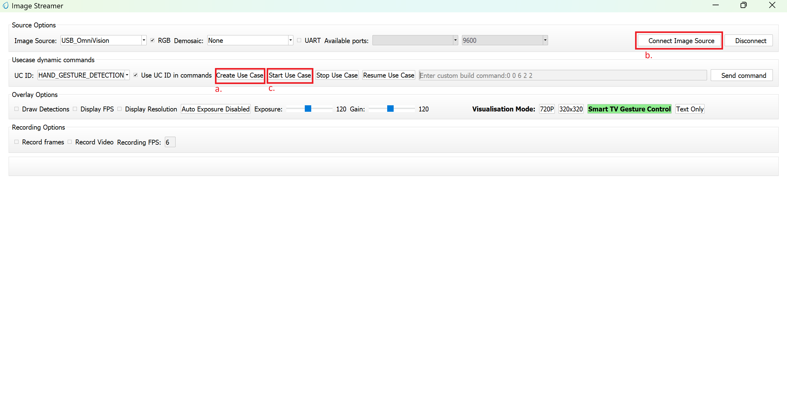Click the Connect Image Source button
The width and height of the screenshot is (787, 411).
click(679, 40)
